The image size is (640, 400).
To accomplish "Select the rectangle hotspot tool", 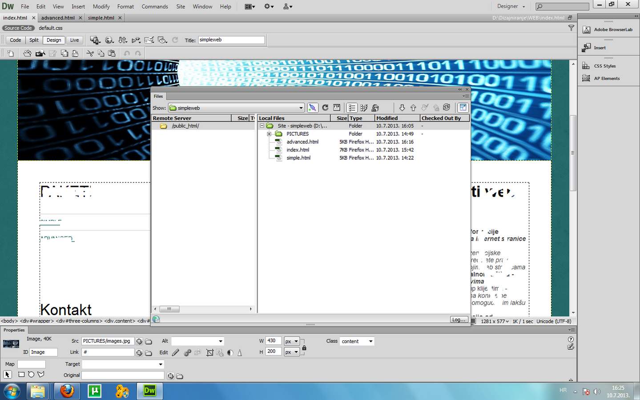I will click(x=21, y=375).
